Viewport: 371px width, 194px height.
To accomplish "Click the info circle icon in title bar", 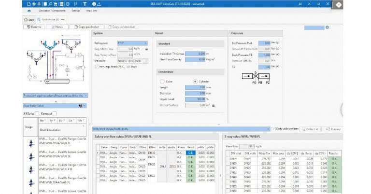I will pyautogui.click(x=94, y=4).
